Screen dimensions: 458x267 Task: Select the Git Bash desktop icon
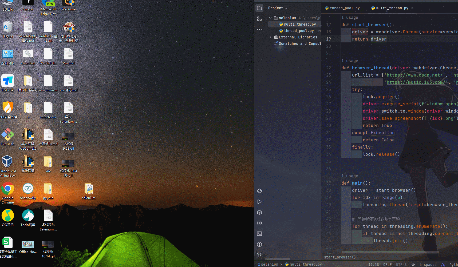(8, 137)
